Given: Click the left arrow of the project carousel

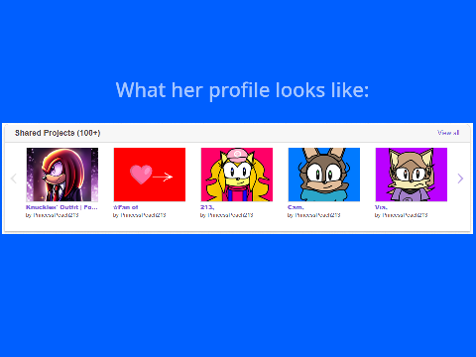Looking at the screenshot, I should point(14,178).
